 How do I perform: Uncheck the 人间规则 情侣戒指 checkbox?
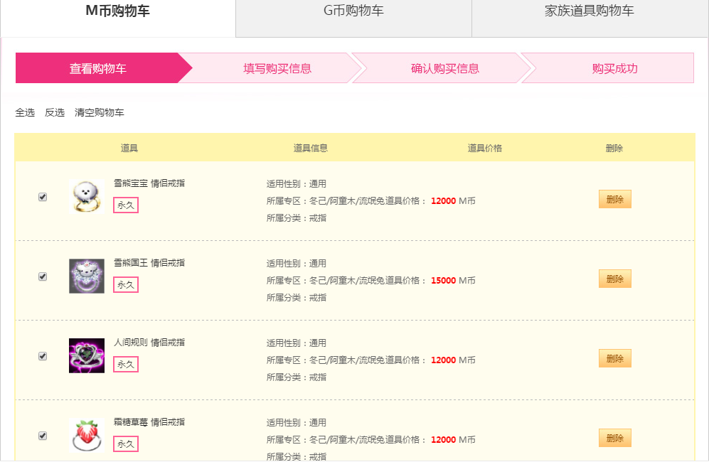43,356
